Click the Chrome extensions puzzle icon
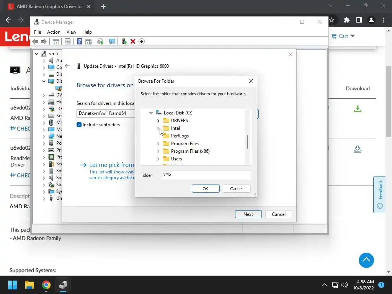 pyautogui.click(x=346, y=20)
